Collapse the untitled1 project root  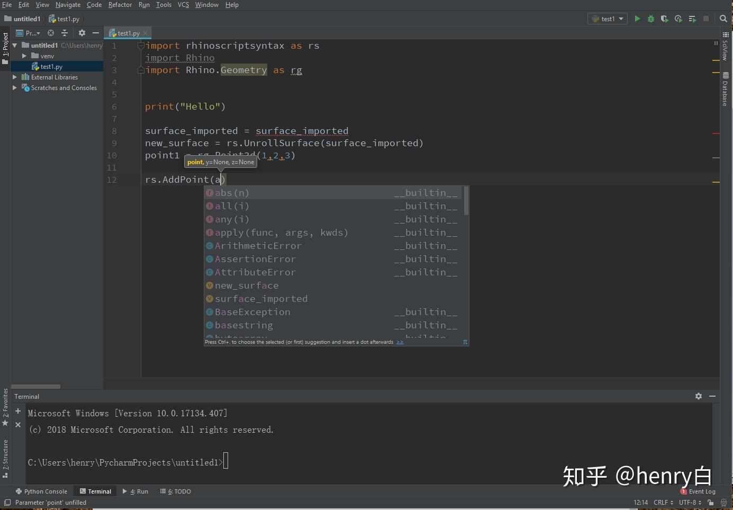click(15, 46)
